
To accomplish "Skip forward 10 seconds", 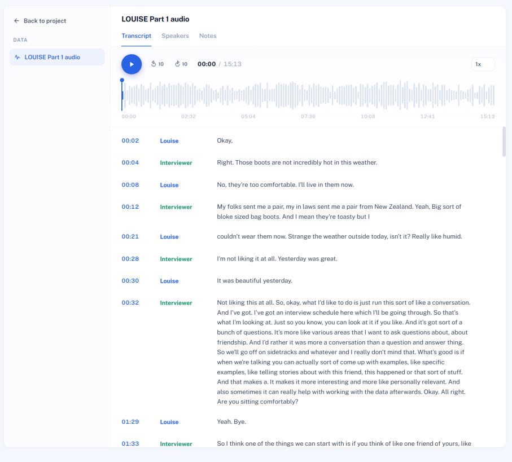I will point(181,64).
